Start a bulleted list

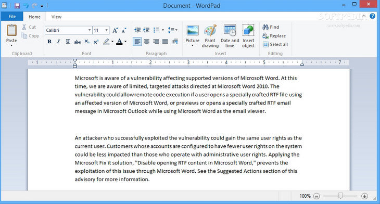[156, 30]
